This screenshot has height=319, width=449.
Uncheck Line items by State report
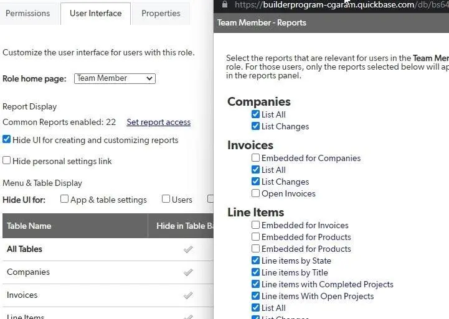255,261
